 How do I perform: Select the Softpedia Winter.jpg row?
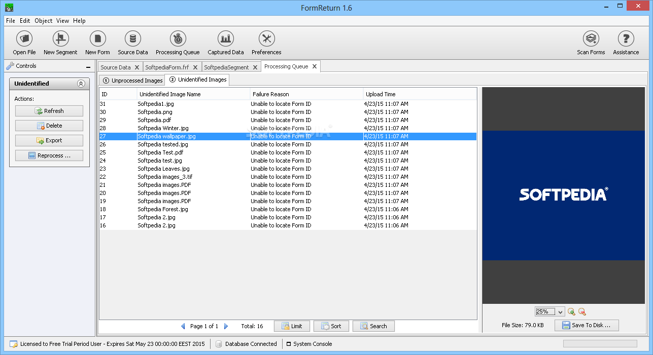288,128
